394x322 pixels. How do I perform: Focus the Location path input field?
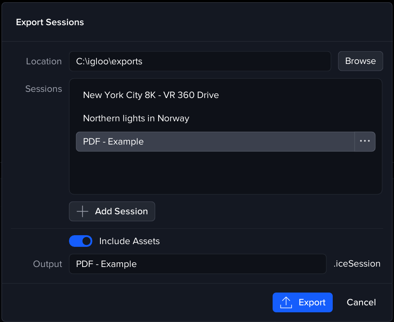pos(200,61)
